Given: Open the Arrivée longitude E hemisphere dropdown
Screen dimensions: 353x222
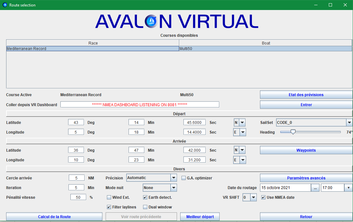Looking at the screenshot, I should click(243, 160).
